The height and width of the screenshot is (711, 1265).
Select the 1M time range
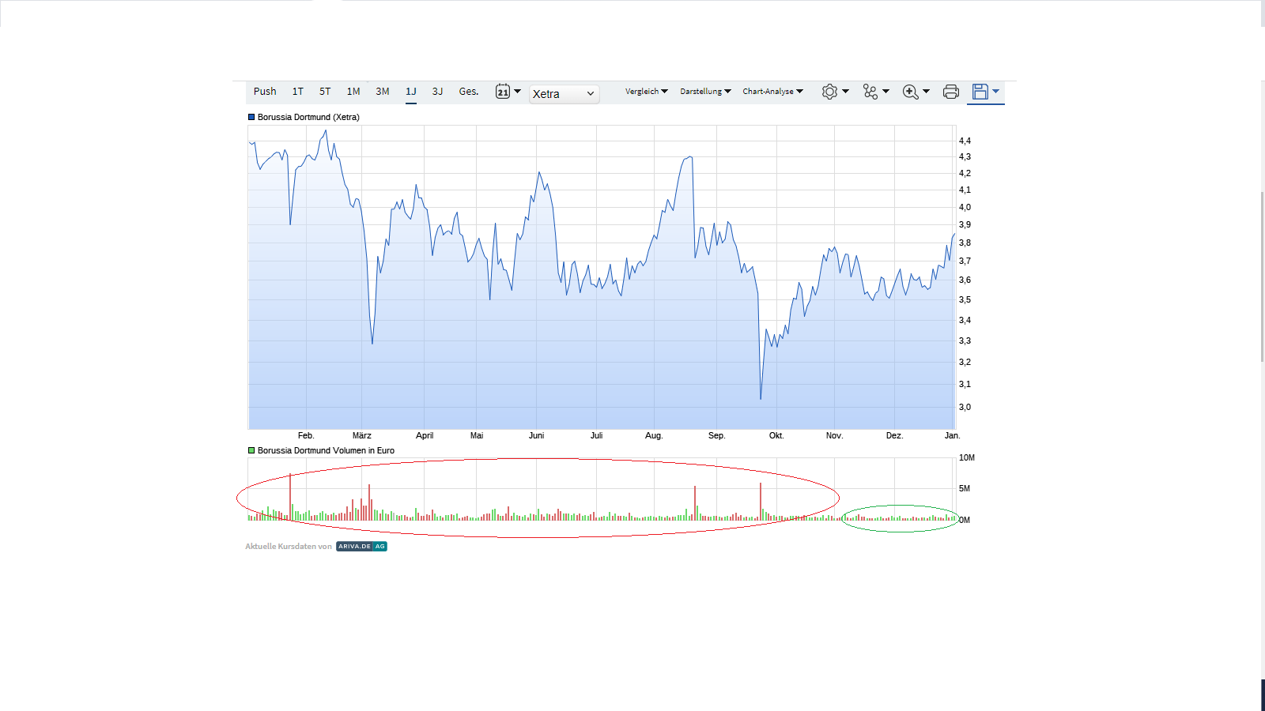(353, 92)
